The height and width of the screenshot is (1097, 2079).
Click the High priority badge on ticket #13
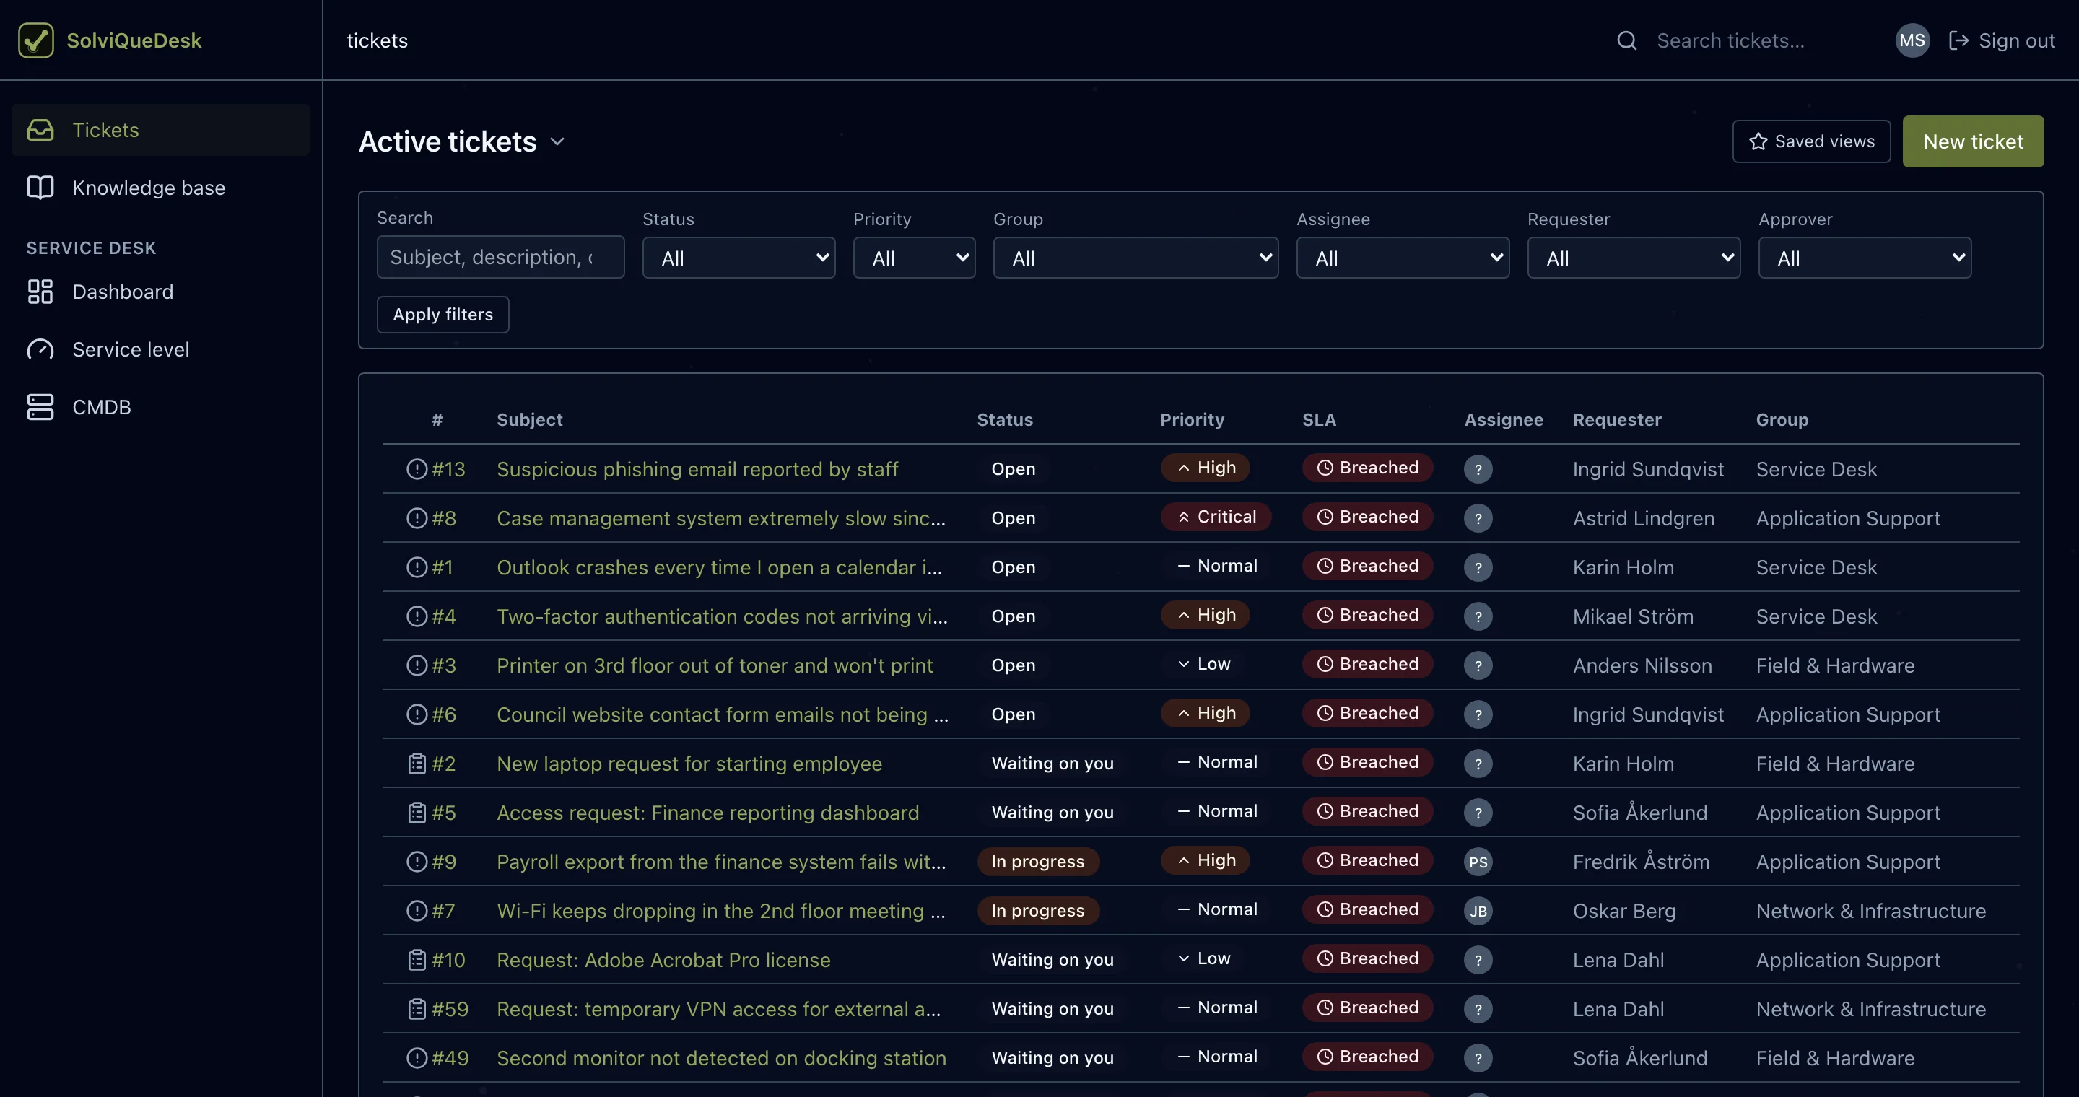point(1205,467)
